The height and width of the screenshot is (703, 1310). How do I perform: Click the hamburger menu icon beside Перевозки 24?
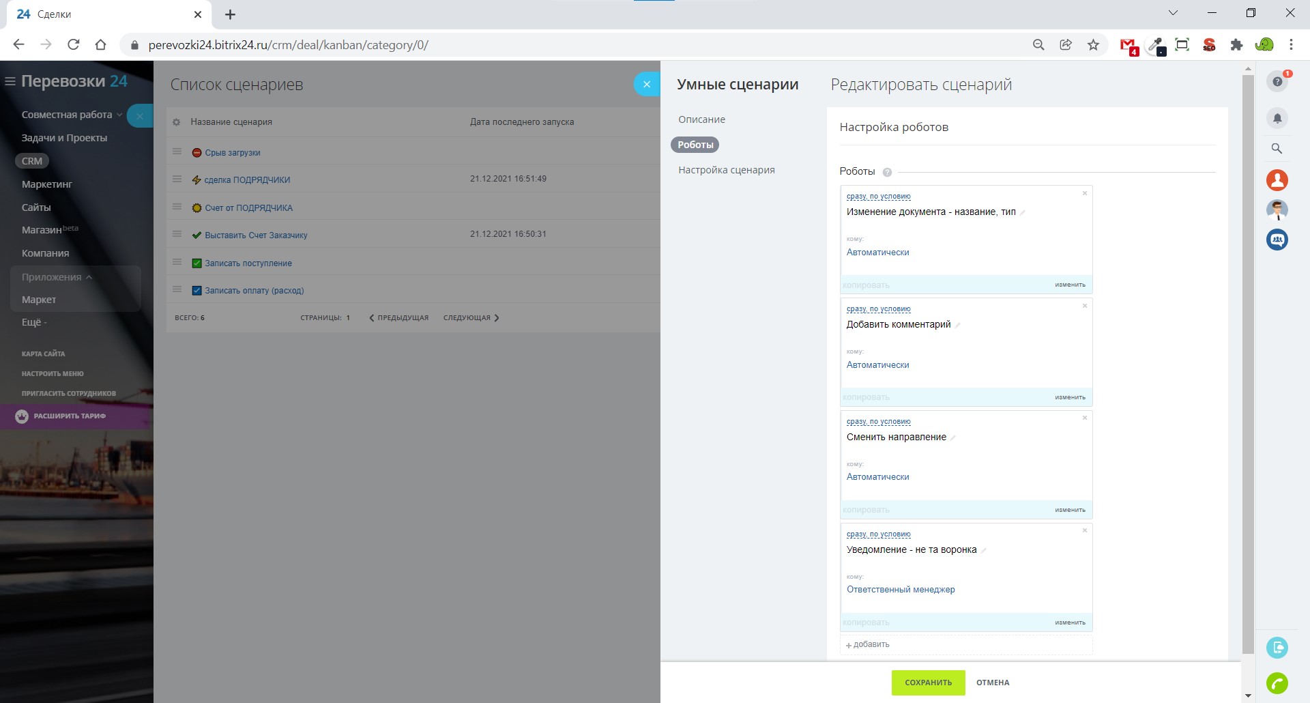(10, 81)
